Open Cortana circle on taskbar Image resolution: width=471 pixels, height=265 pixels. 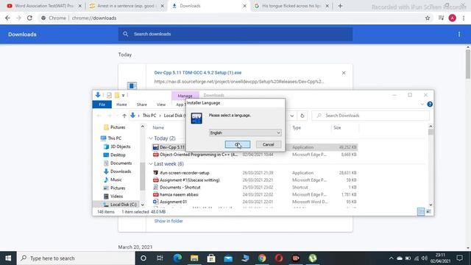click(144, 258)
